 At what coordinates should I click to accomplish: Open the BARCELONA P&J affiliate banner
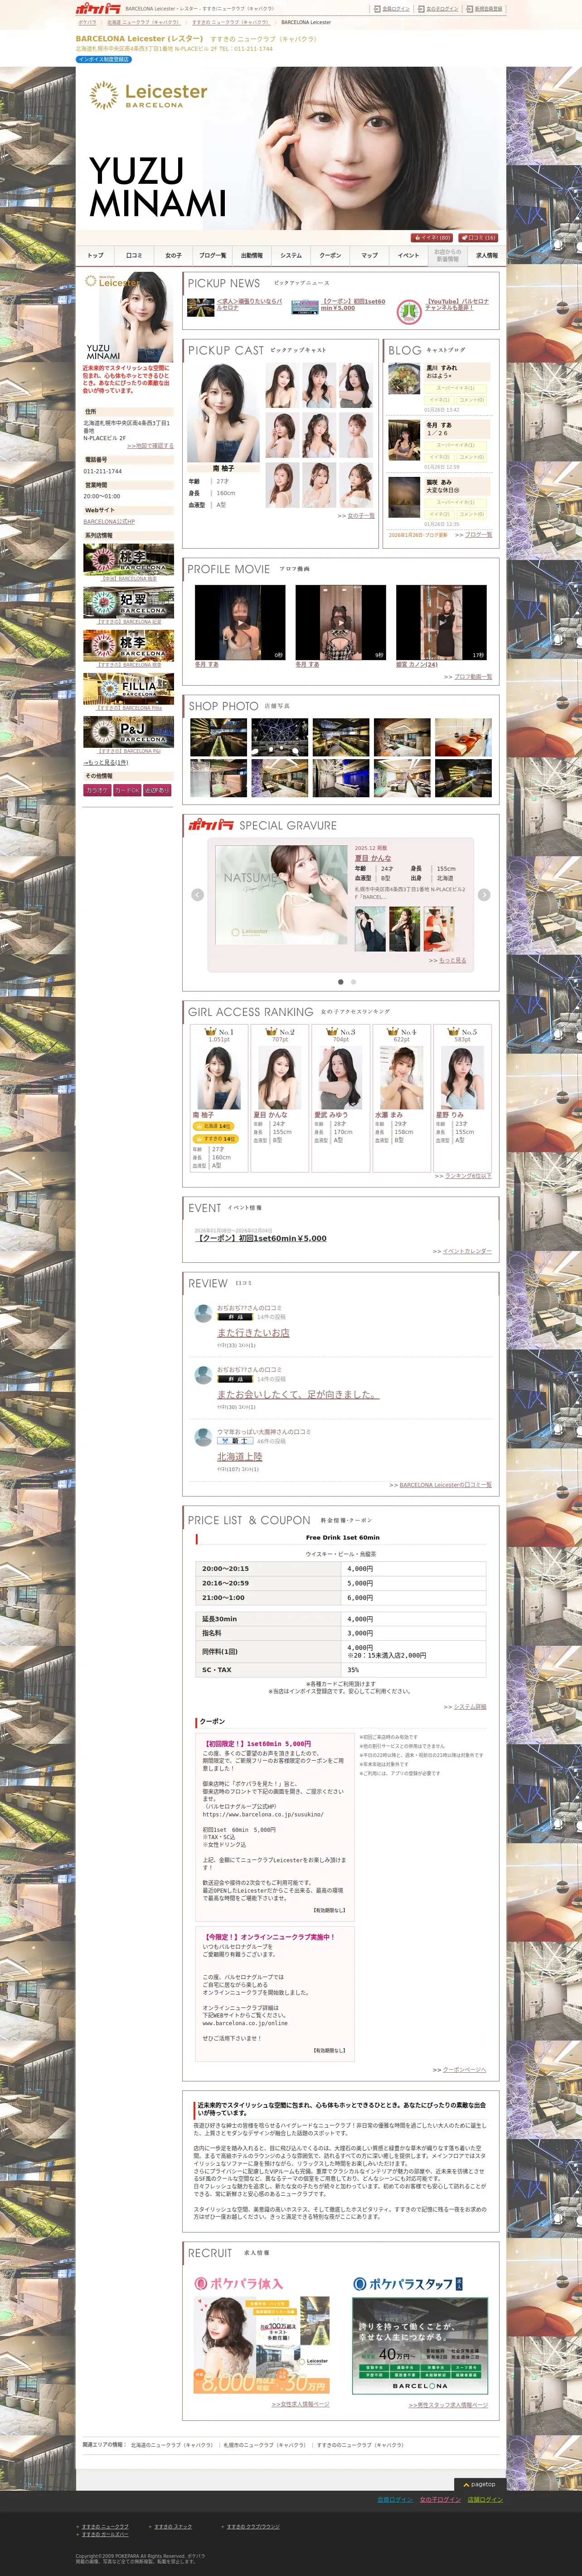click(x=129, y=732)
